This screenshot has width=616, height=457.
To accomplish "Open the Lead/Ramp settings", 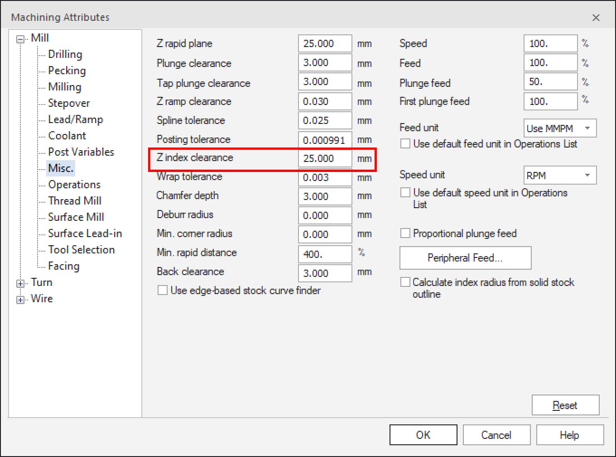I will pos(76,119).
